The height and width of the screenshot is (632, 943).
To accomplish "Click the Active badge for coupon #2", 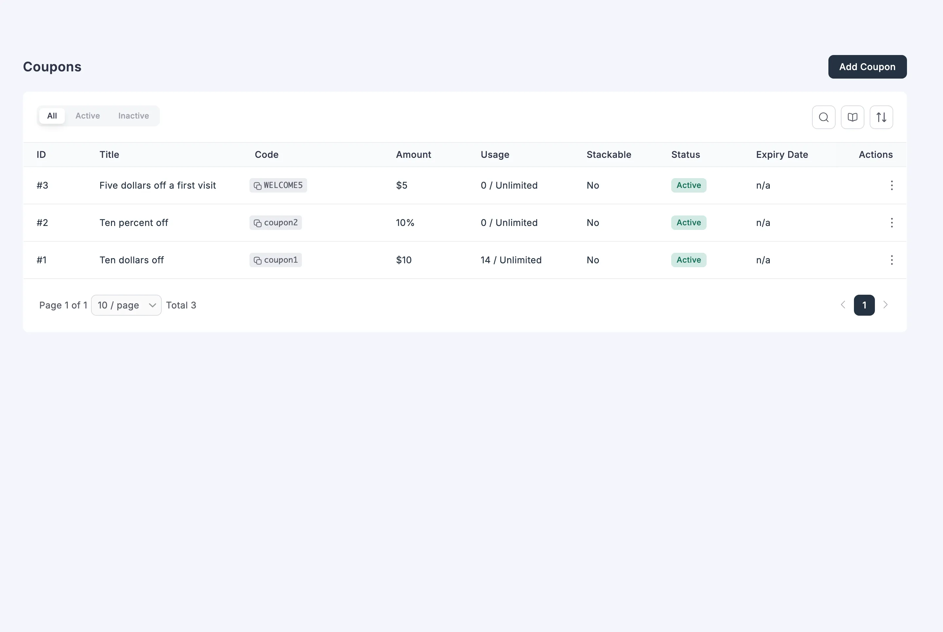I will pyautogui.click(x=688, y=222).
